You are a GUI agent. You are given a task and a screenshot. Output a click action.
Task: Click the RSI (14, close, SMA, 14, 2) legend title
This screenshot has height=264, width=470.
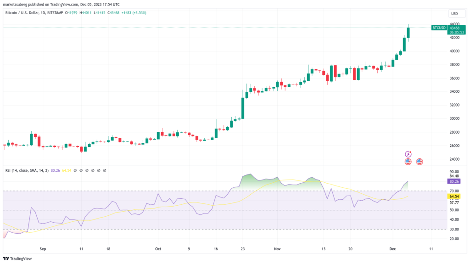(27, 170)
